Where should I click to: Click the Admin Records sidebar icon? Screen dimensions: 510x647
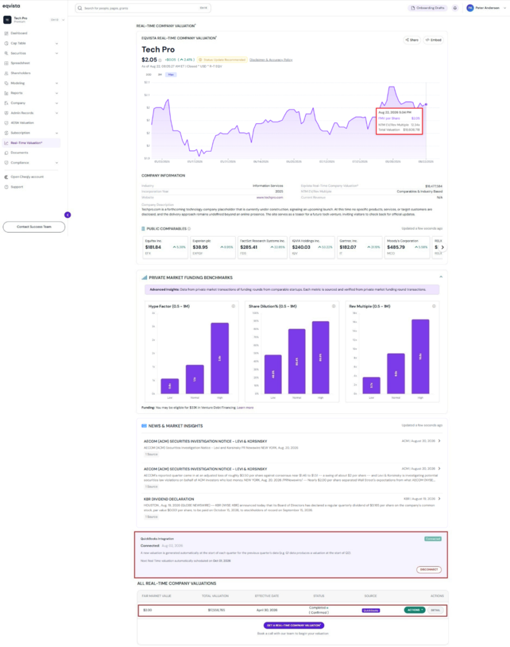tap(6, 113)
